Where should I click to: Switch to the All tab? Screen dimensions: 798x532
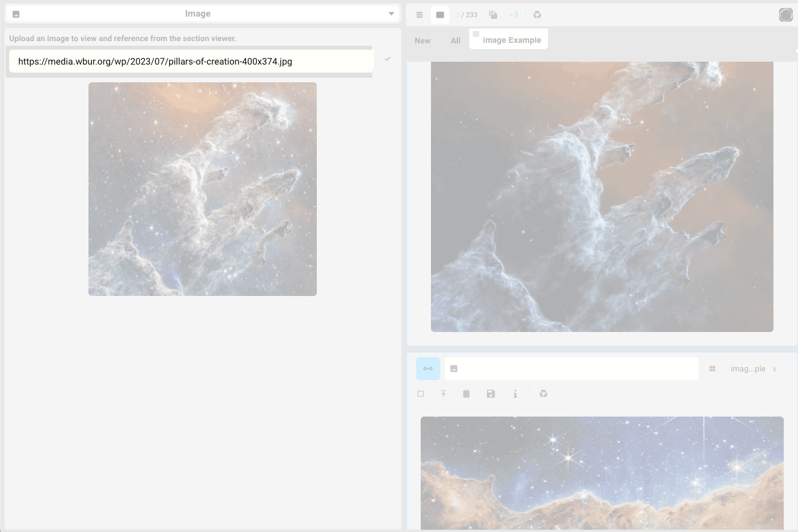[456, 41]
